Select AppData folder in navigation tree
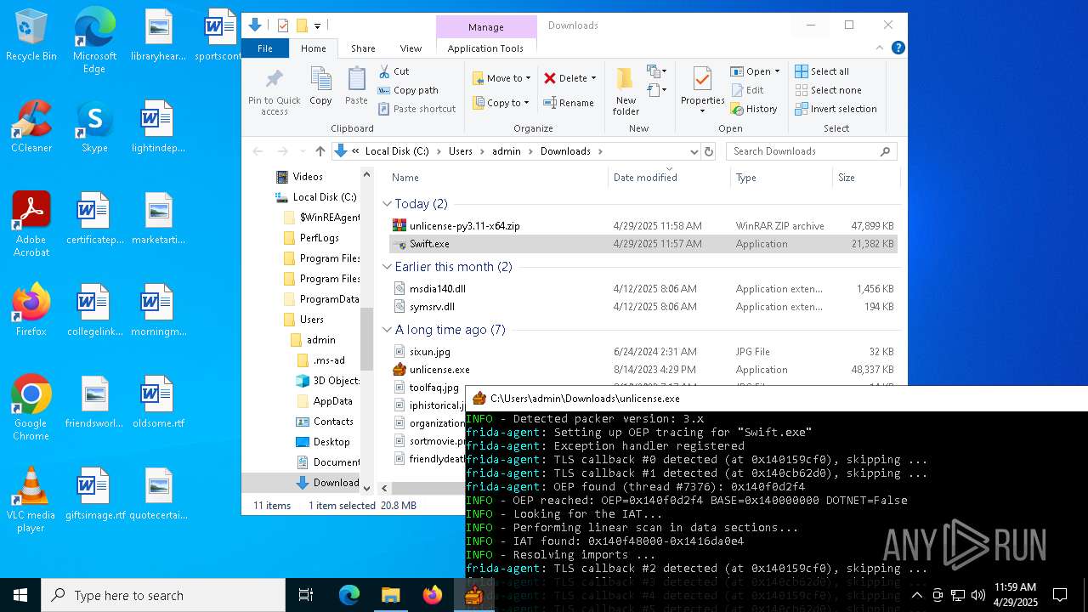Screen dimensions: 1088x612 [x=332, y=401]
